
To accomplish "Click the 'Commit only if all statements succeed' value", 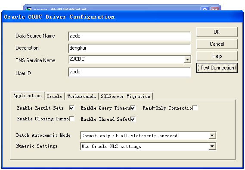I will click(129, 135).
